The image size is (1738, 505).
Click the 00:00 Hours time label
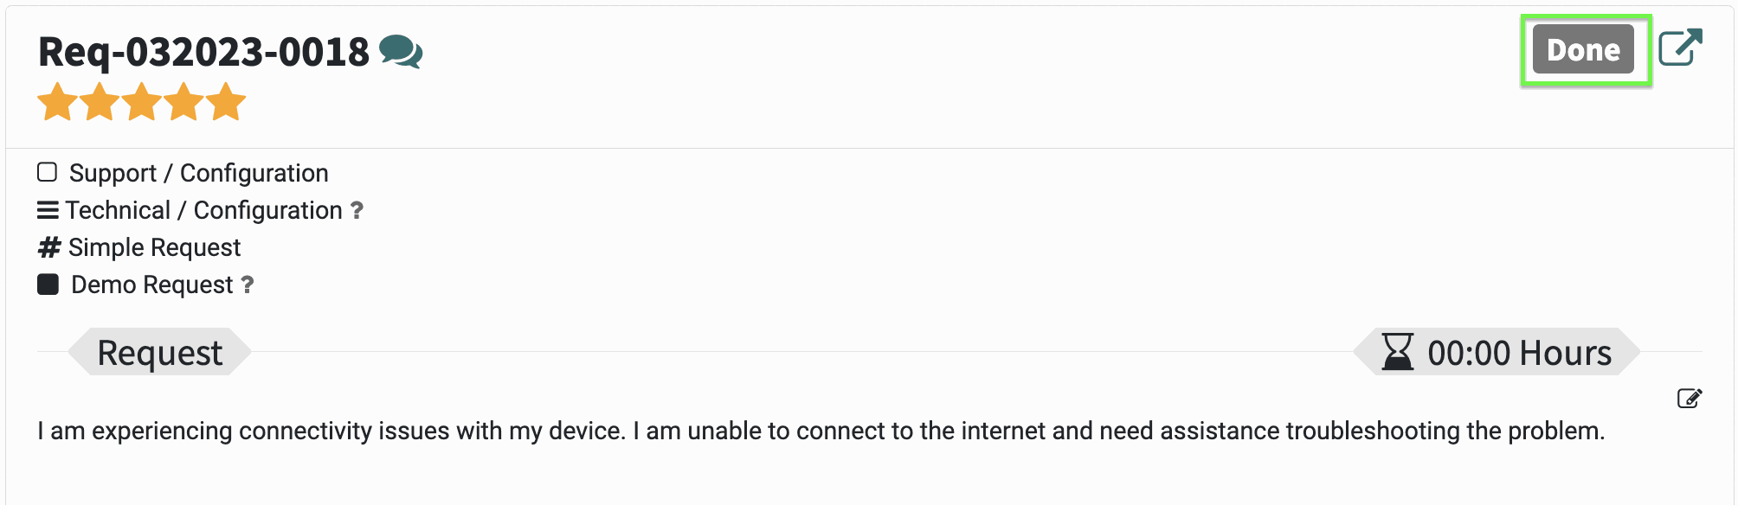(x=1519, y=353)
